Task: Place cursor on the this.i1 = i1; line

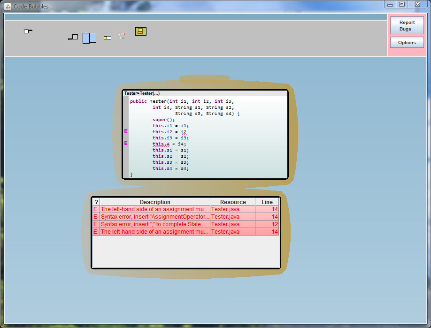Action: [171, 126]
